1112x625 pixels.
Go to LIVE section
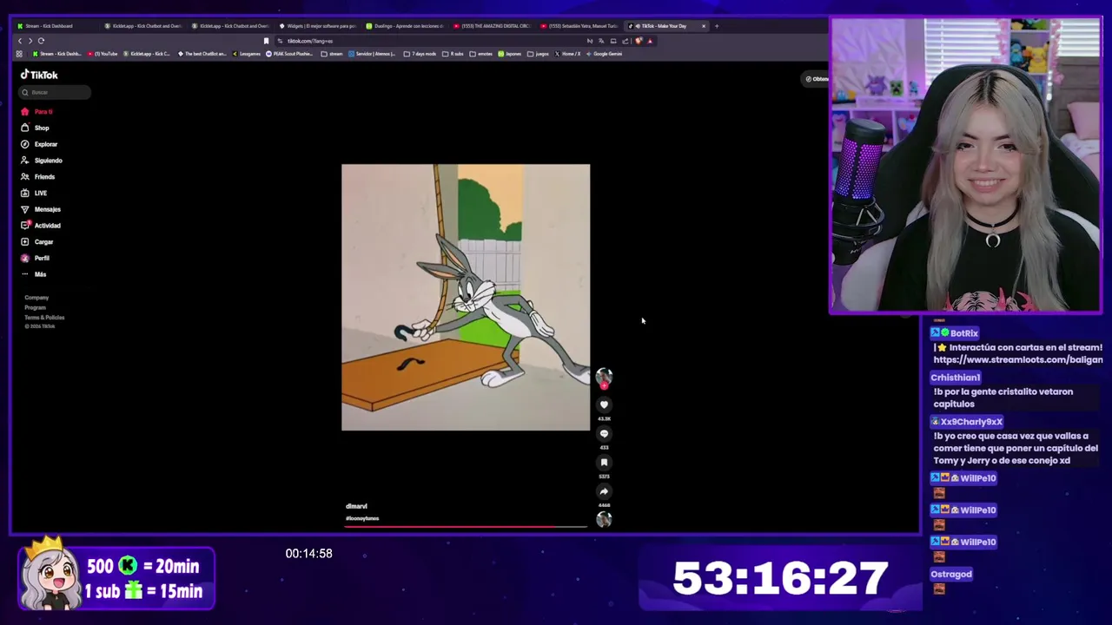click(34, 193)
